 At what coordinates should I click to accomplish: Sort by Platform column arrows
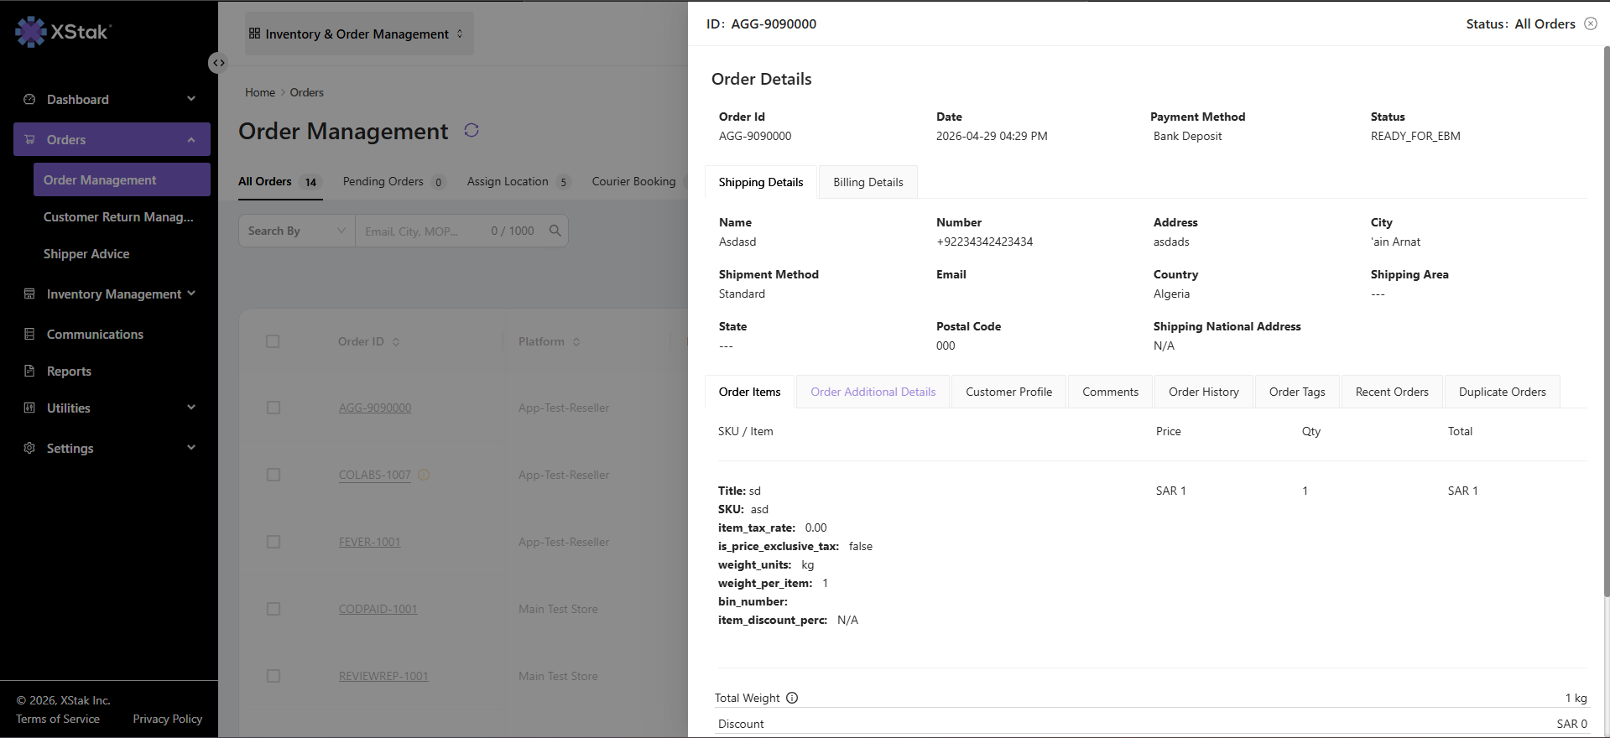click(576, 342)
